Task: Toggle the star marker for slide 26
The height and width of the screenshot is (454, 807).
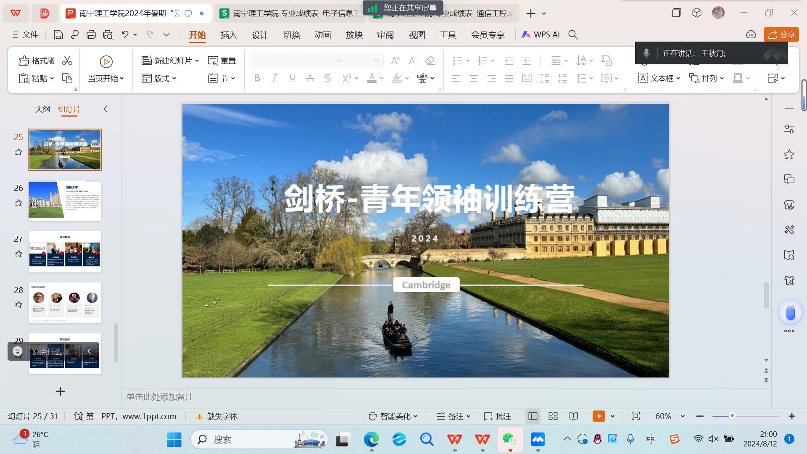Action: 18,203
